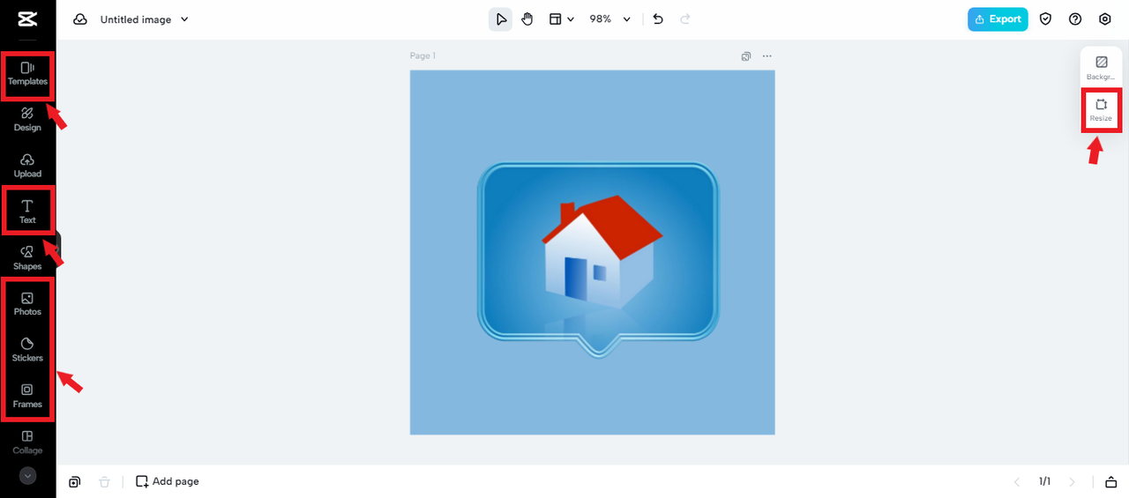The image size is (1129, 498).
Task: Click the CapCut logo icon
Action: pyautogui.click(x=27, y=19)
